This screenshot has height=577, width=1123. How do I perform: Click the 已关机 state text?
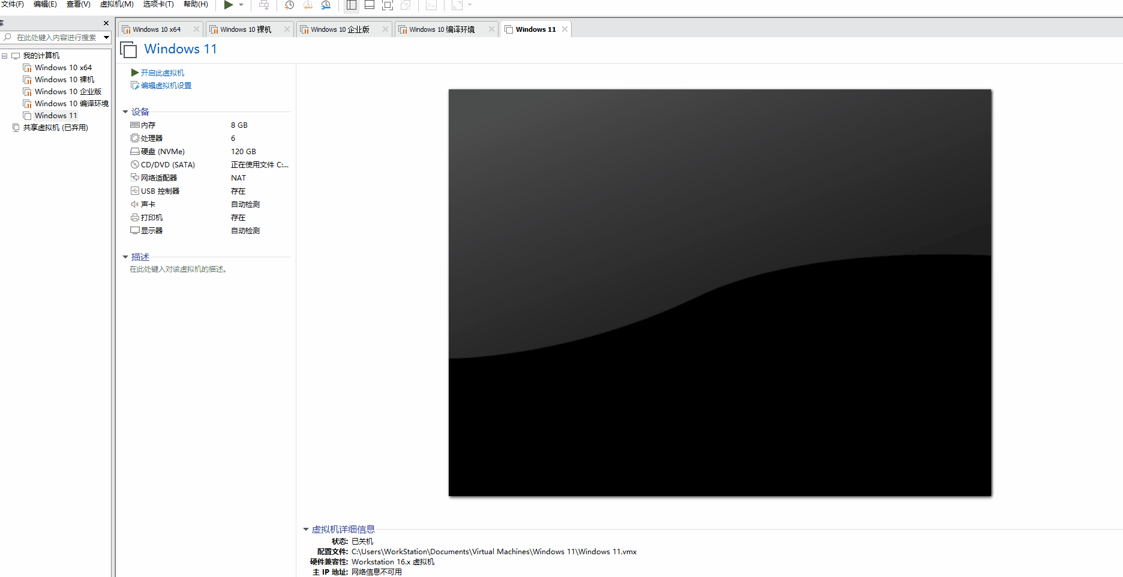(362, 542)
